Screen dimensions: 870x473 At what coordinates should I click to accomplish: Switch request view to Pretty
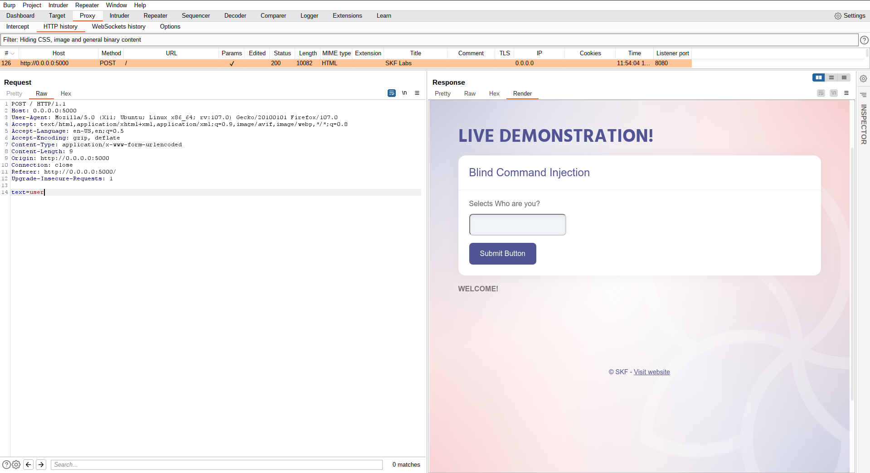pos(14,94)
